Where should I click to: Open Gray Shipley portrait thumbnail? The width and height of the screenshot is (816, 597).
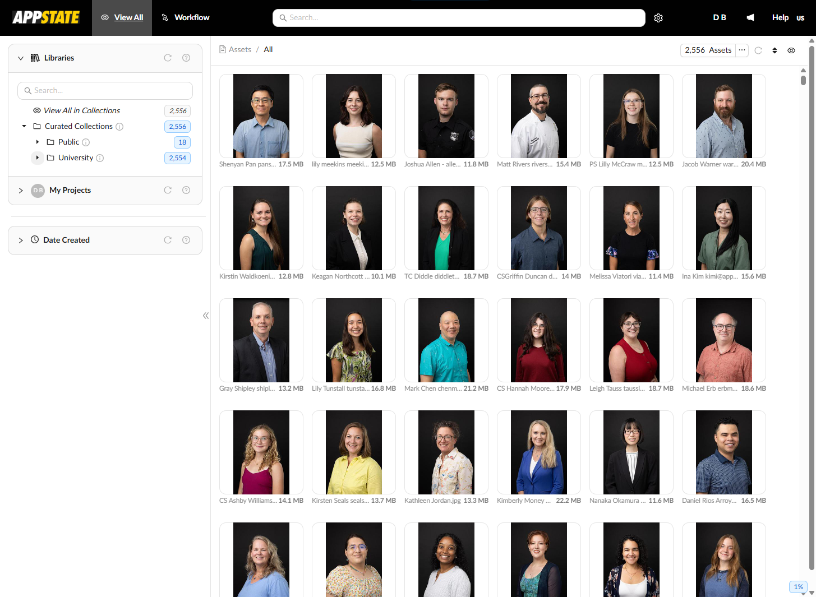[x=261, y=340]
